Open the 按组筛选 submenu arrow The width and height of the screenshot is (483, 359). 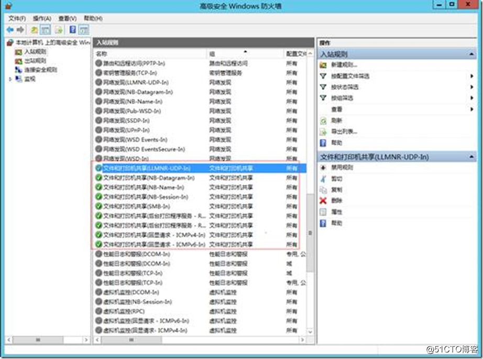tap(471, 98)
